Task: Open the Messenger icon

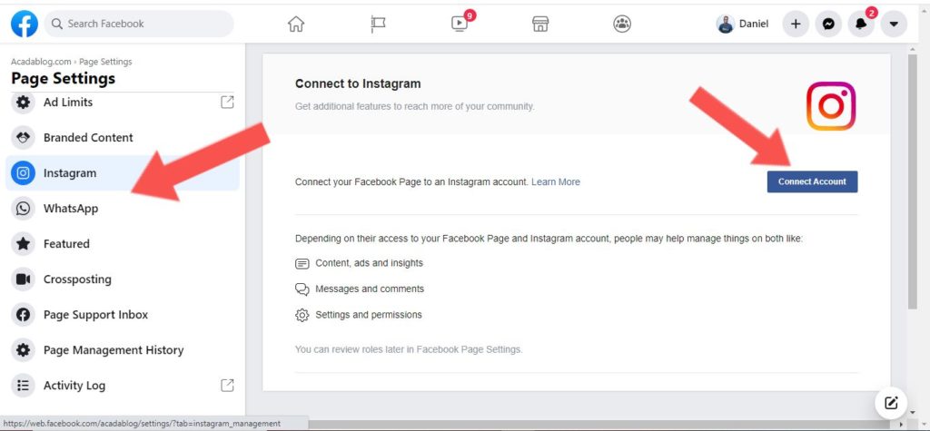Action: (x=828, y=24)
